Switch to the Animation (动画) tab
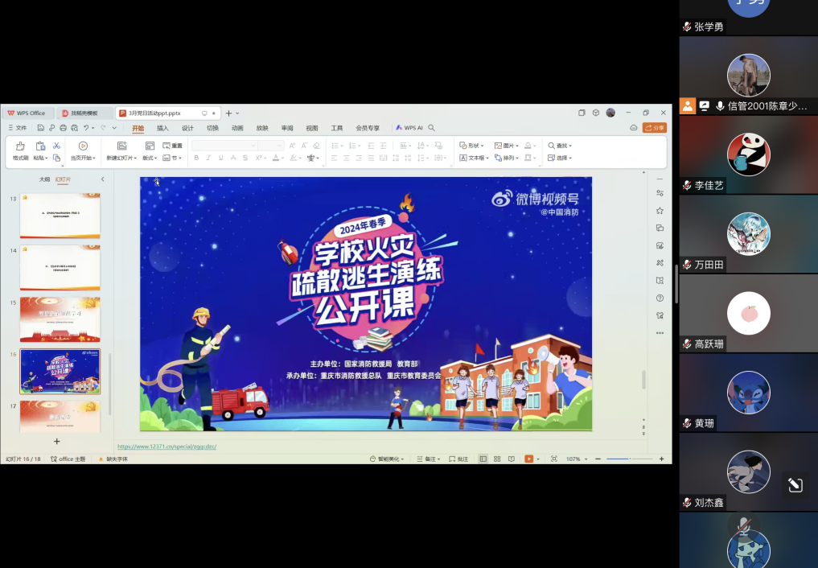 pyautogui.click(x=237, y=128)
